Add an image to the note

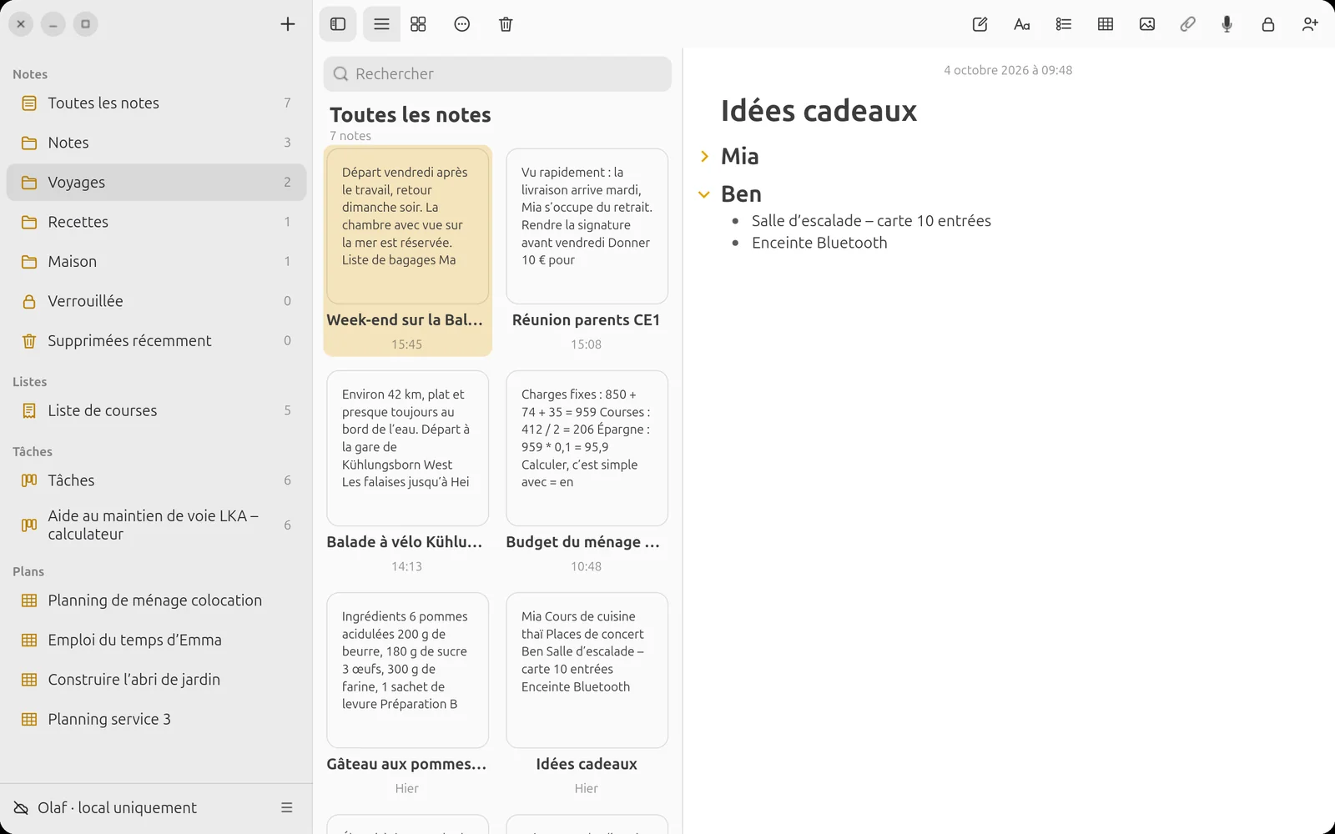(1147, 24)
